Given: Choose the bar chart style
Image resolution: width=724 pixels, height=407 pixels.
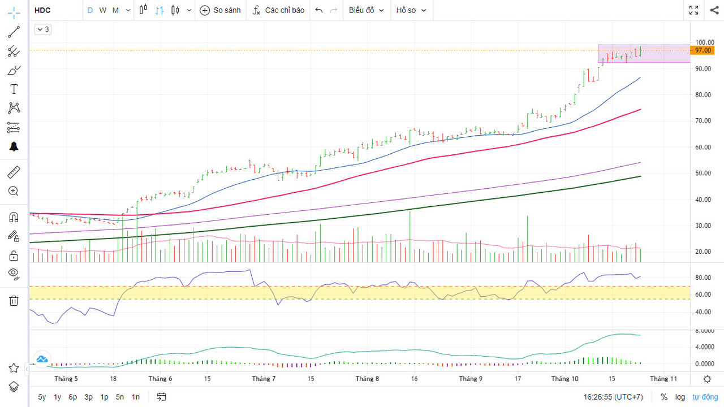Looking at the screenshot, I should click(x=160, y=10).
